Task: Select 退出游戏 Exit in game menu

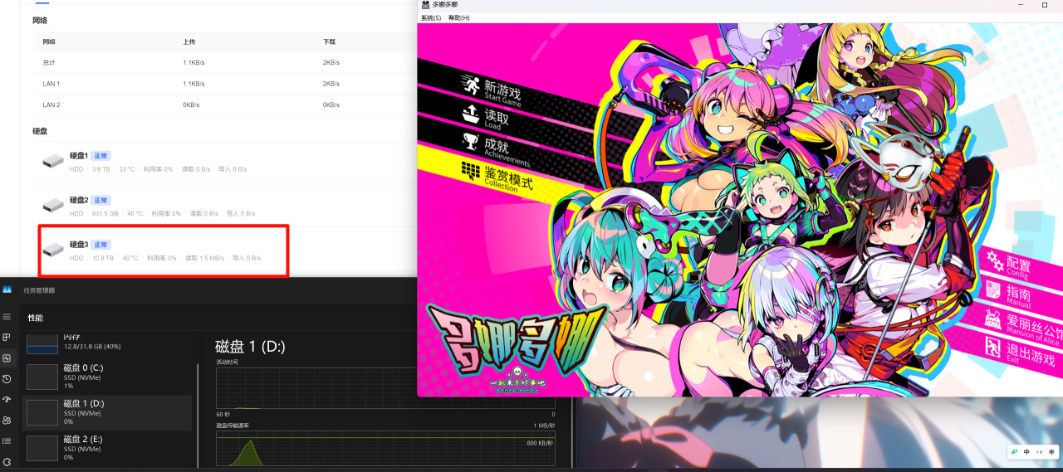Action: (x=1031, y=354)
